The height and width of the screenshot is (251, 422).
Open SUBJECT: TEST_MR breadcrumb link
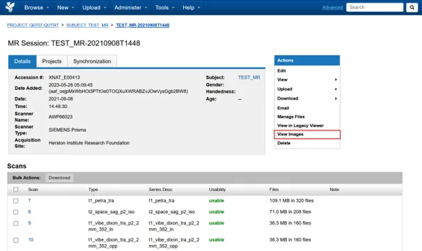(x=87, y=25)
